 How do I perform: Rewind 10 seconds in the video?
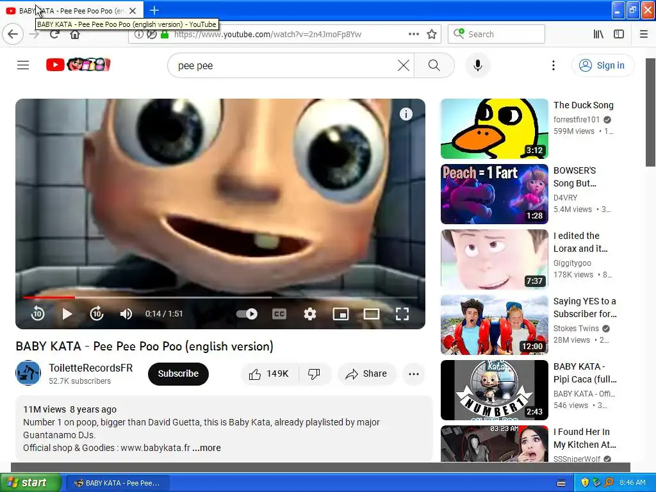click(38, 314)
